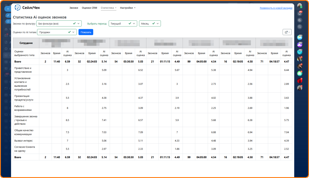
Task: Open the 'Настройки' menu
Action: 128,8
